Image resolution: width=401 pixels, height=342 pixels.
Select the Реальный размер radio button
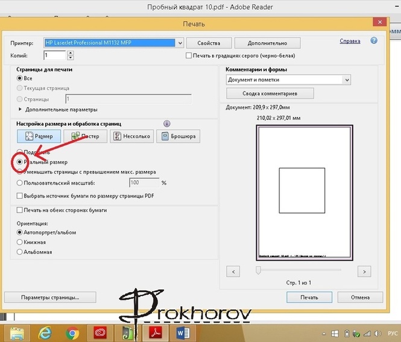[x=21, y=162]
